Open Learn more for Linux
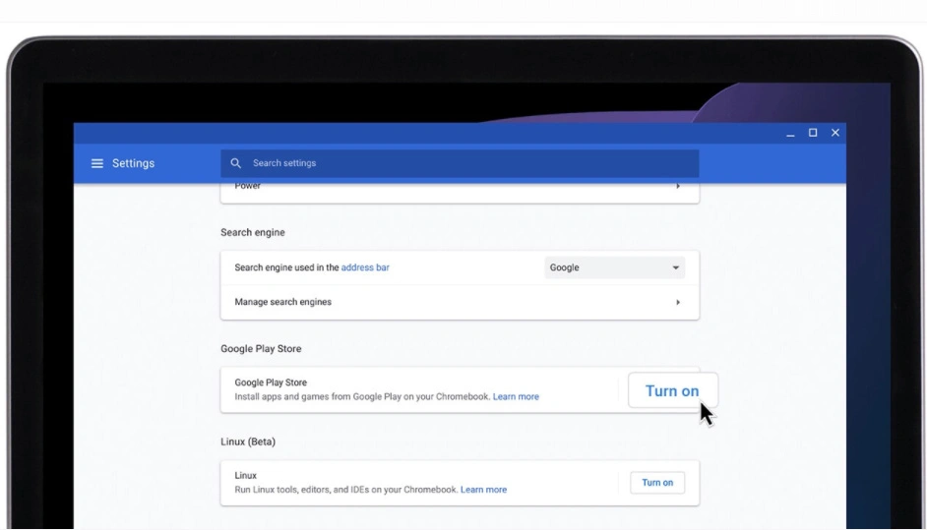 click(483, 490)
